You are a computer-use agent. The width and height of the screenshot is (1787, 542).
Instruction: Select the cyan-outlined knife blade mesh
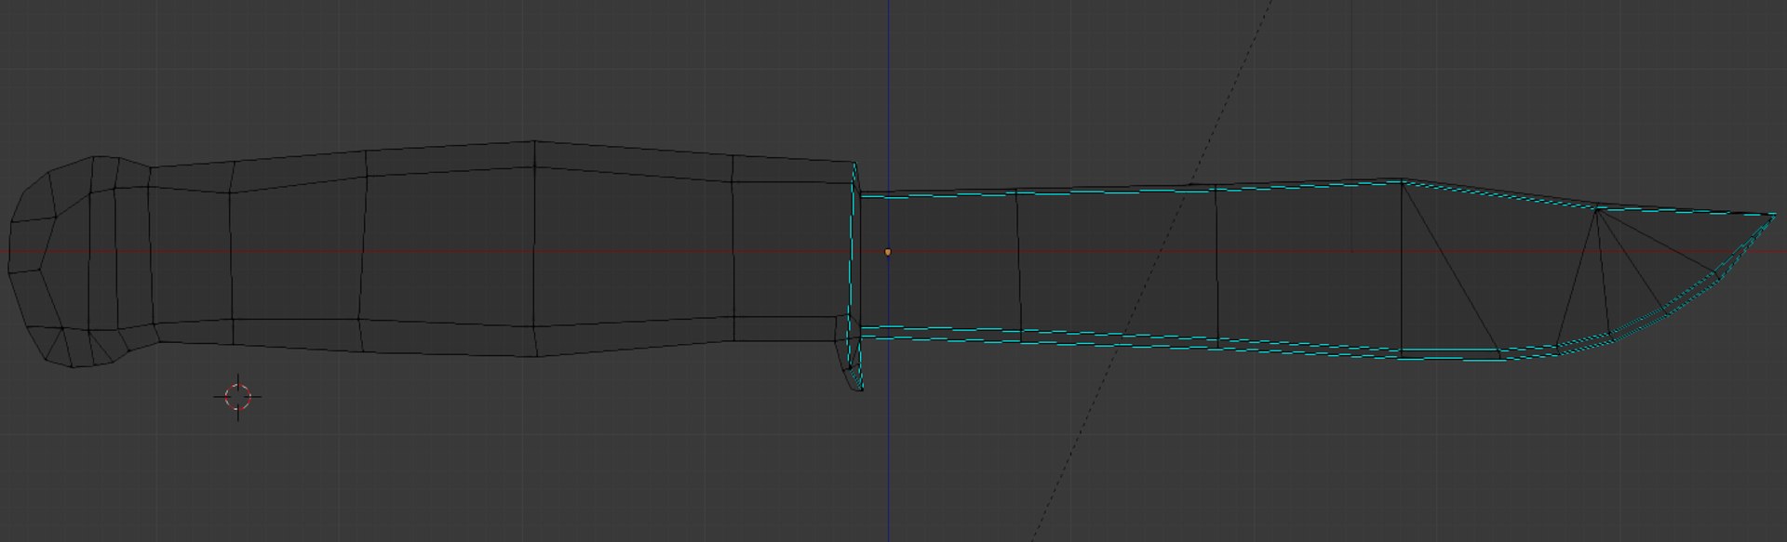[x=1317, y=270]
